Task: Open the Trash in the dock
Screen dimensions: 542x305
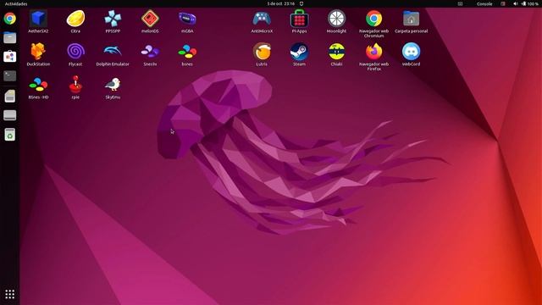Action: [9, 135]
